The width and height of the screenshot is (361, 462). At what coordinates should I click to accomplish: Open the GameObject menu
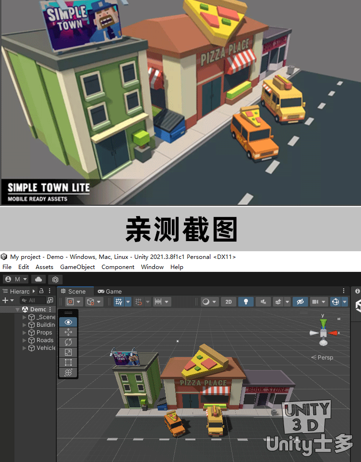pyautogui.click(x=77, y=267)
